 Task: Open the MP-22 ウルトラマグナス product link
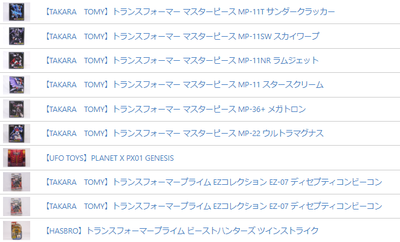[x=184, y=133]
